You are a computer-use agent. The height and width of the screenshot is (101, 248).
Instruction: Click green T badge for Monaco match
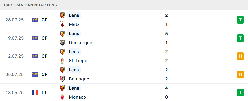tap(240, 93)
